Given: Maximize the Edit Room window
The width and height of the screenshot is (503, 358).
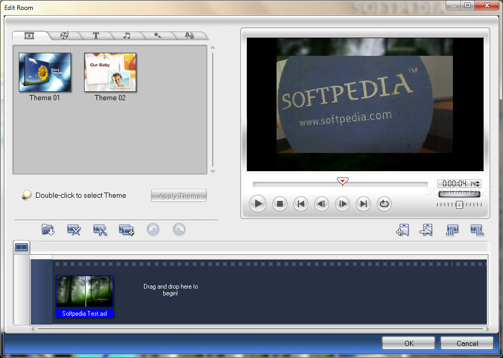Looking at the screenshot, I should (468, 5).
